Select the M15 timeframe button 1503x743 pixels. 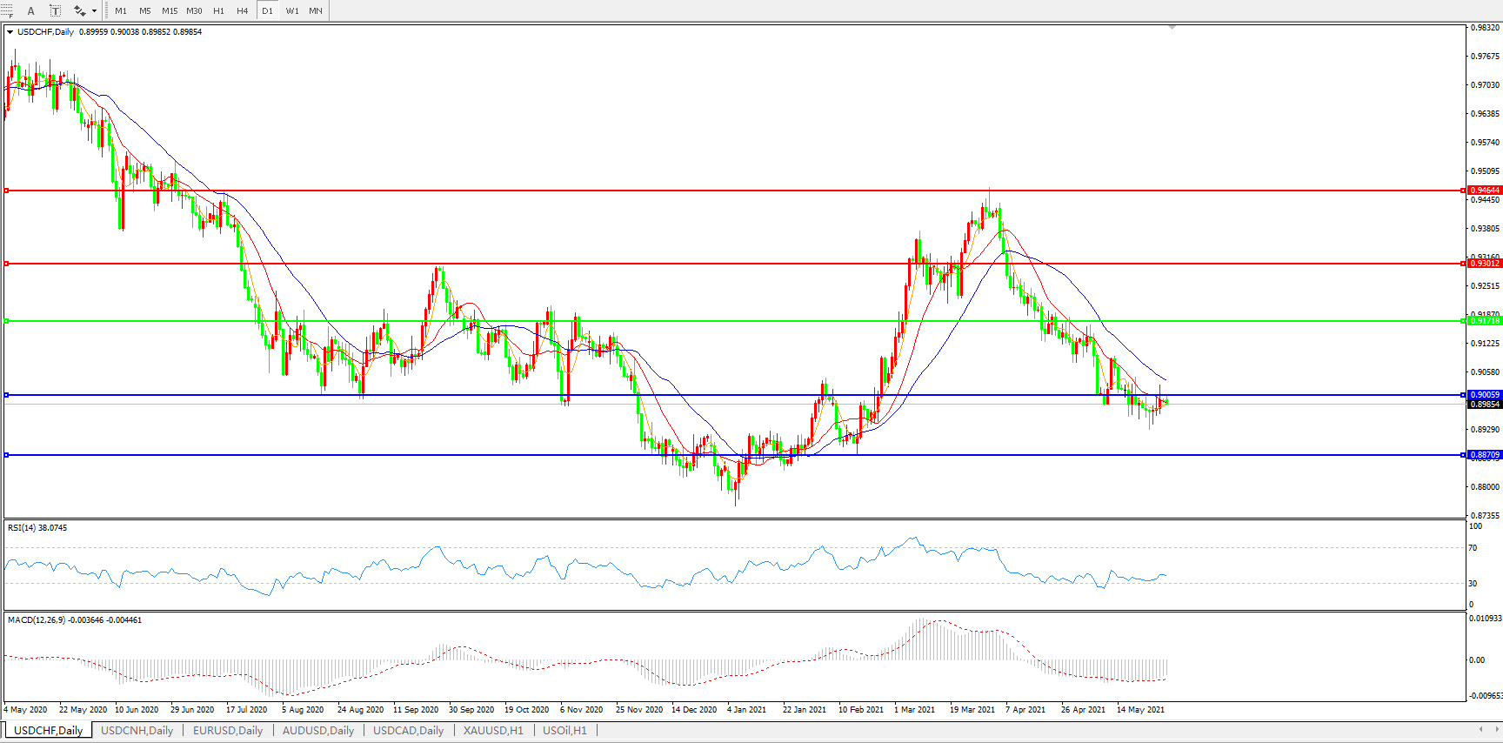click(x=170, y=10)
